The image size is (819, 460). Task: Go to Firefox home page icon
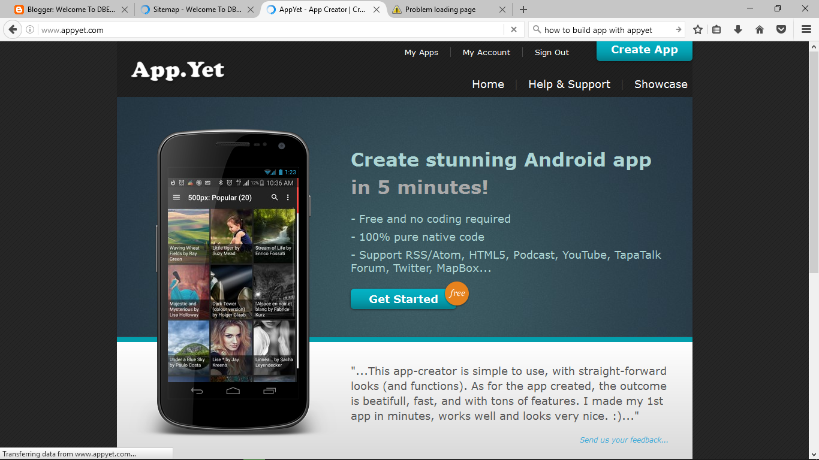coord(760,29)
